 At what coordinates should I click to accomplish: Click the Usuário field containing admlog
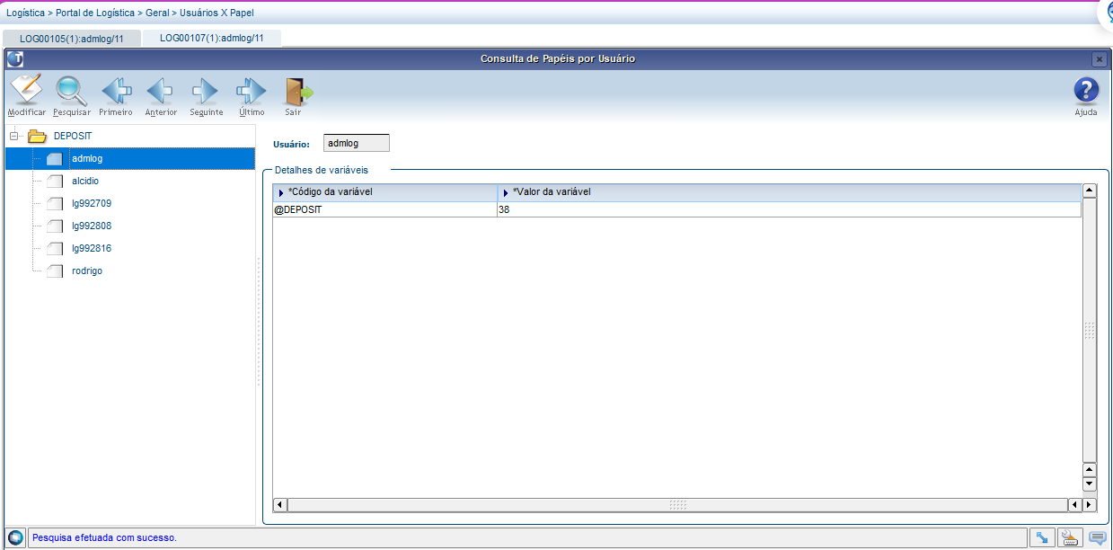pyautogui.click(x=357, y=143)
